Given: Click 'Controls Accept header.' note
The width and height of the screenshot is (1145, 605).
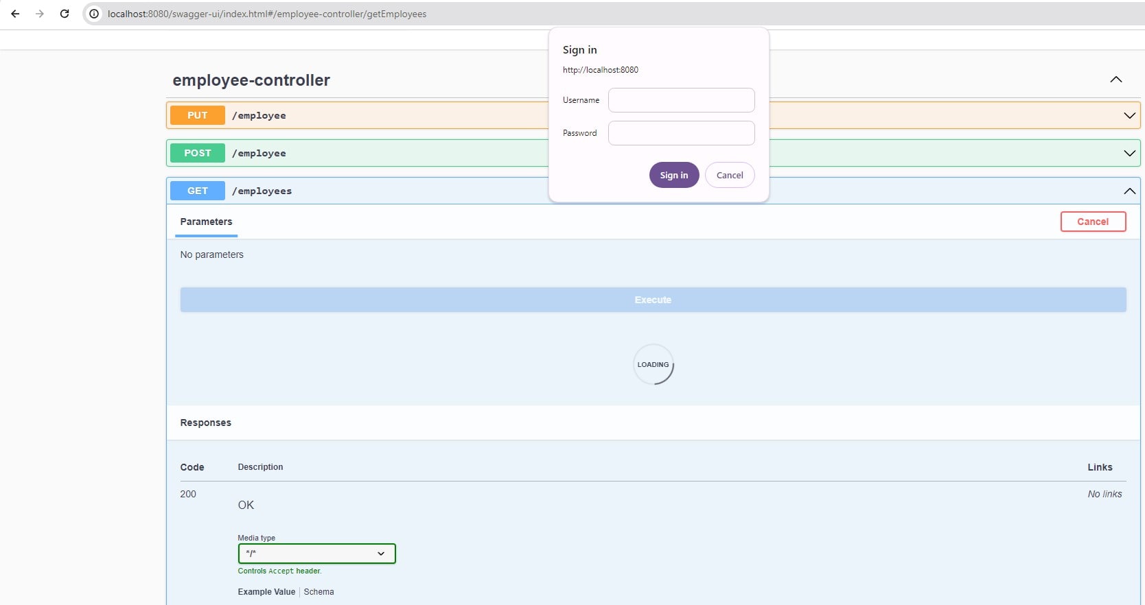Looking at the screenshot, I should (279, 571).
